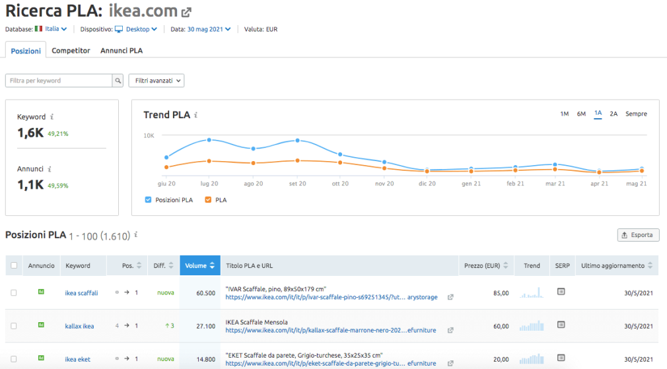The image size is (667, 369).
Task: Toggle the PLA series in the chart legend
Action: pyautogui.click(x=208, y=200)
